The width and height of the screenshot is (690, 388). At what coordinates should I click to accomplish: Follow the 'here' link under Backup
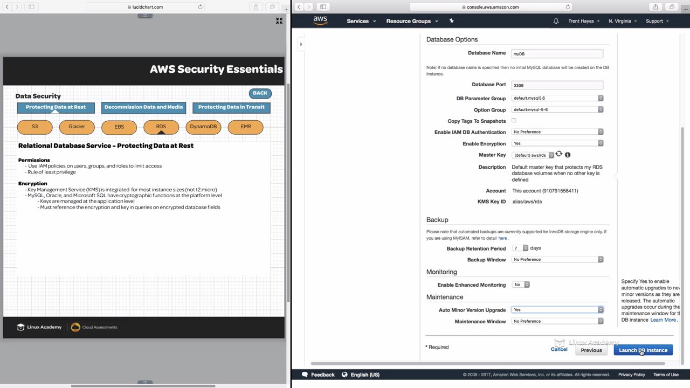[x=502, y=238]
